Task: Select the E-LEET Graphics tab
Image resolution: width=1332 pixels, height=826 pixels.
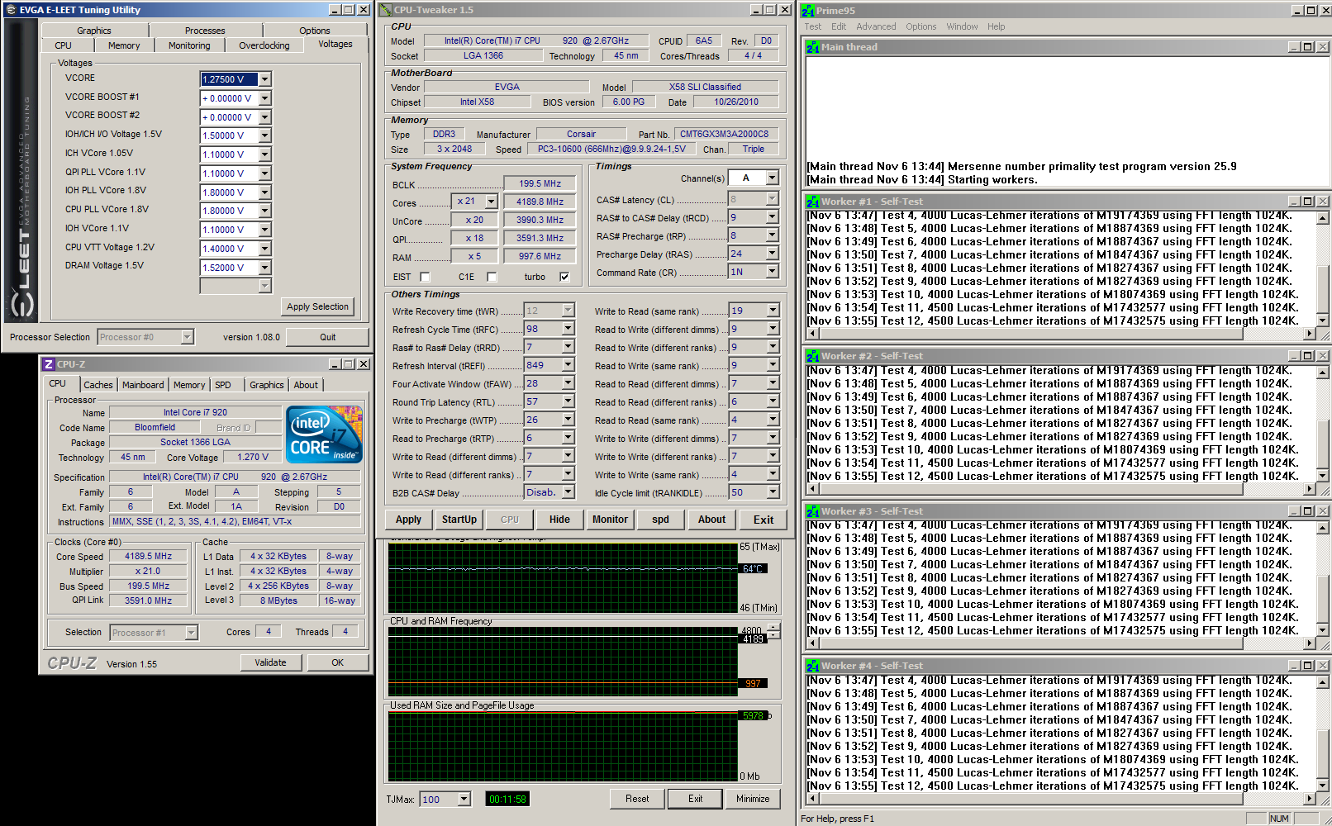Action: [x=94, y=31]
